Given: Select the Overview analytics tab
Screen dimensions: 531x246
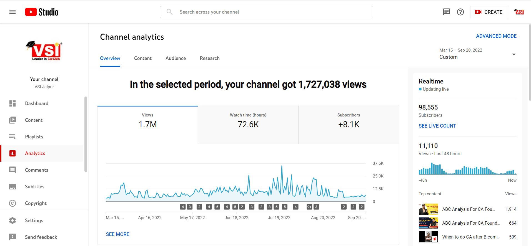Looking at the screenshot, I should click(110, 58).
